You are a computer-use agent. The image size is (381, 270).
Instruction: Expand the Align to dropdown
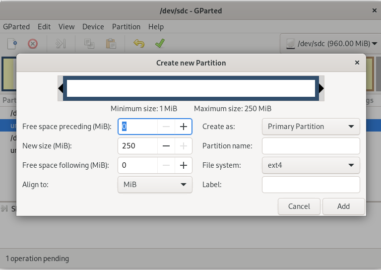(x=155, y=185)
